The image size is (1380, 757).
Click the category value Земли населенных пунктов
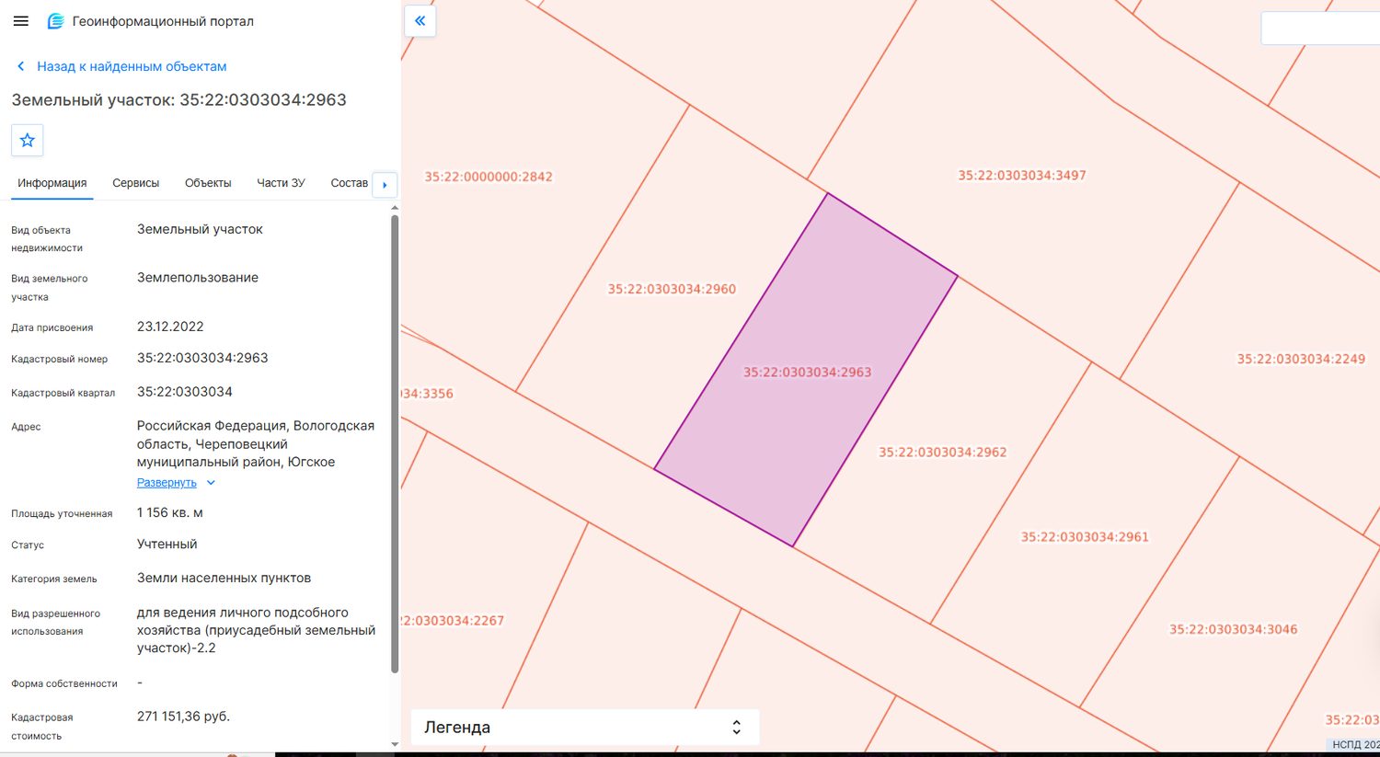tap(224, 578)
